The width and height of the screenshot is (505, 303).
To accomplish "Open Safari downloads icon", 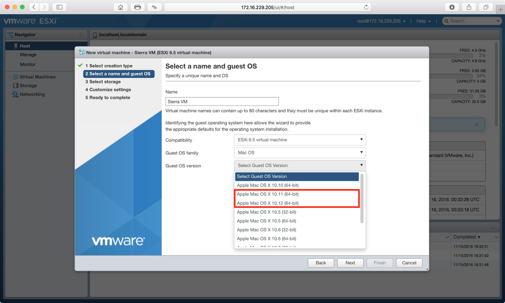I will (x=452, y=7).
